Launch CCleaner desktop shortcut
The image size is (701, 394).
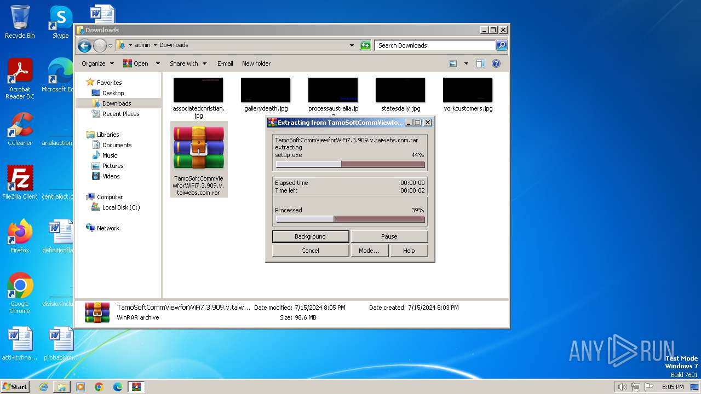20,129
